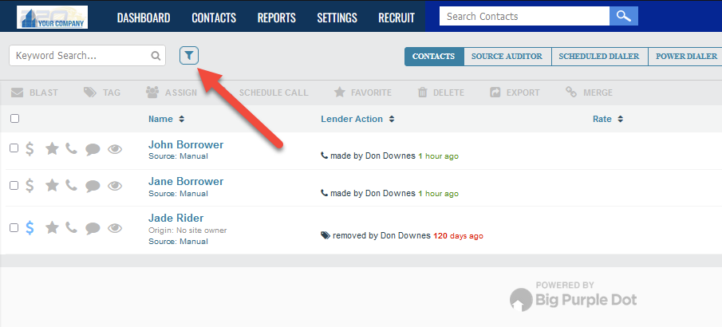Click the Keyword Search magnifier icon
722x327 pixels.
(156, 56)
